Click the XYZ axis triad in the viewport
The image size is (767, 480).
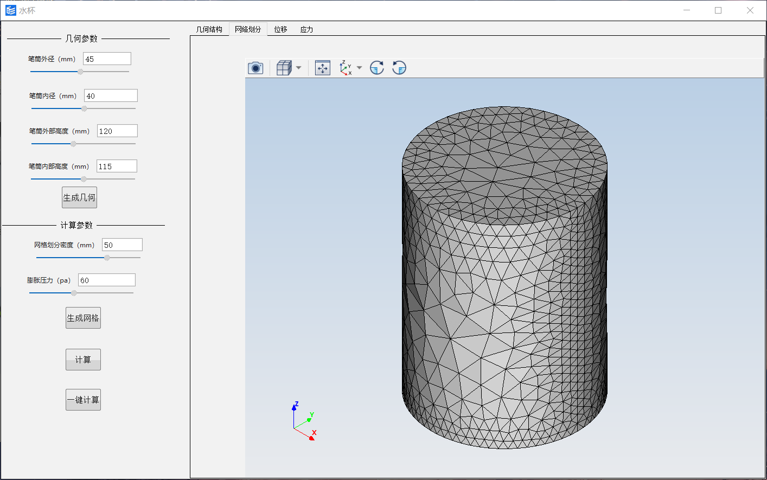[304, 421]
